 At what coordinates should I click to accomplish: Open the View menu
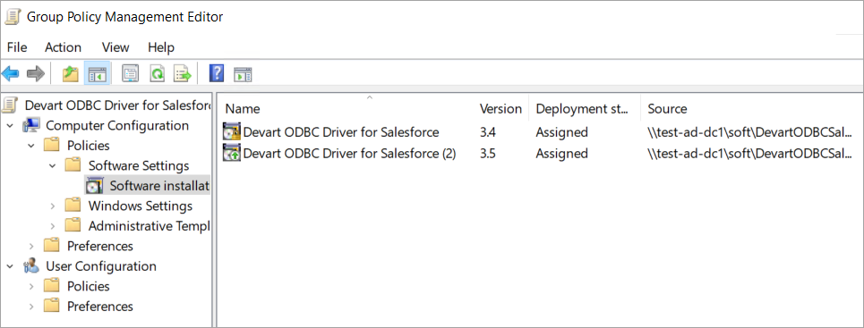pyautogui.click(x=115, y=47)
